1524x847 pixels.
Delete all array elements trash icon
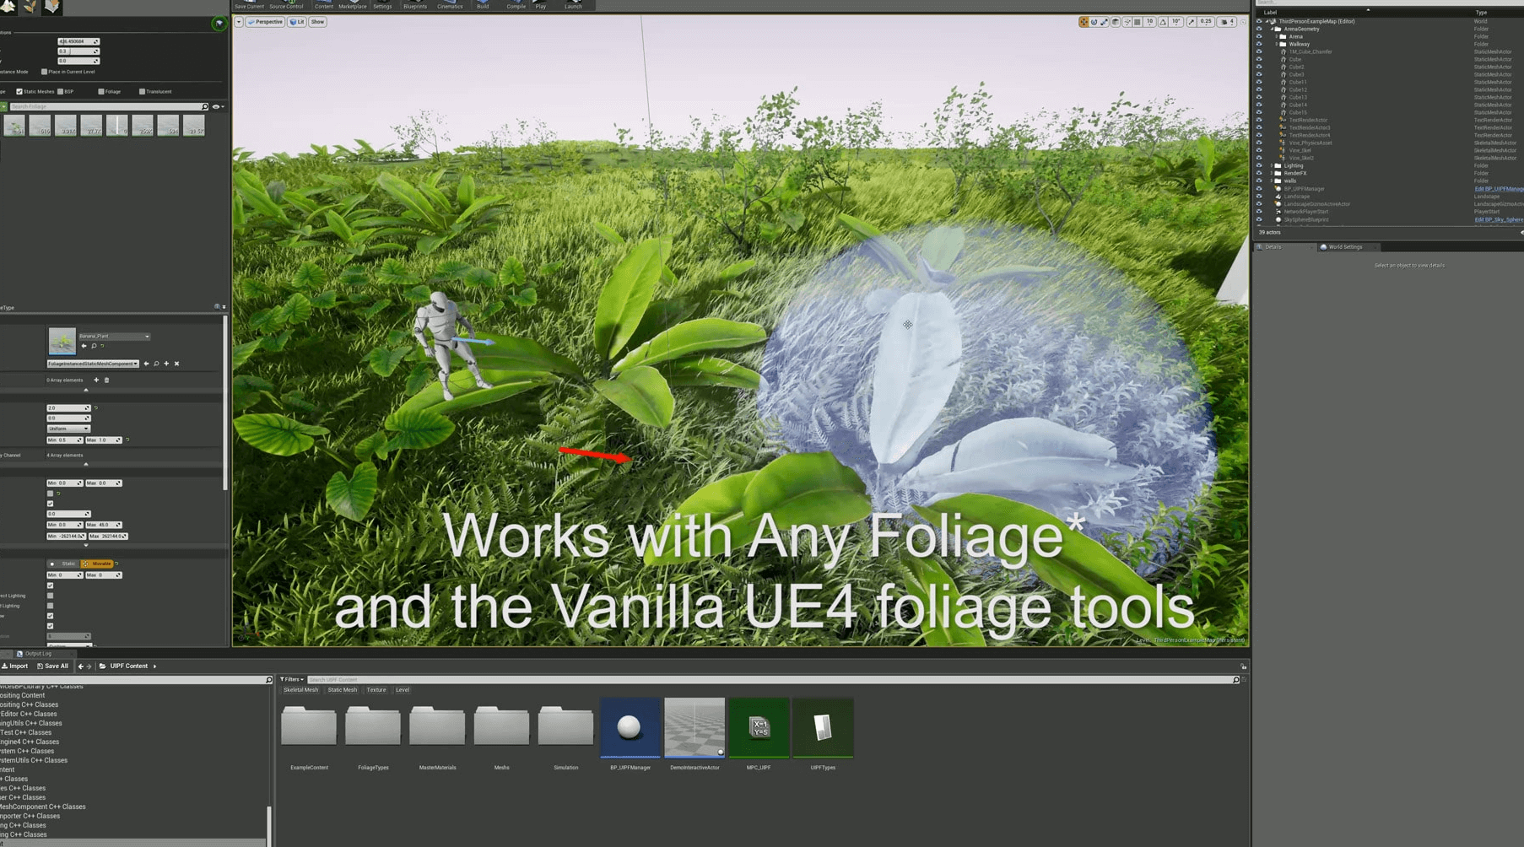coord(106,380)
